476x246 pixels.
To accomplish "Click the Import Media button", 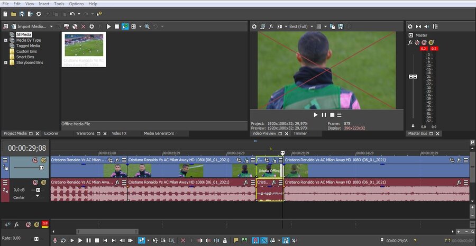I will 28,27.
